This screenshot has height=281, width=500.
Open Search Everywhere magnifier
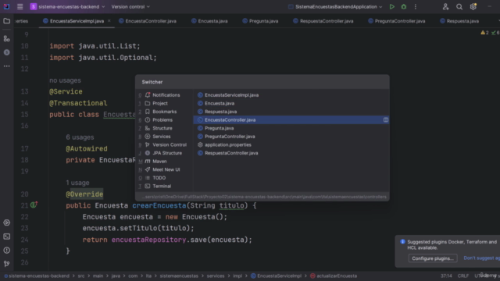[459, 7]
